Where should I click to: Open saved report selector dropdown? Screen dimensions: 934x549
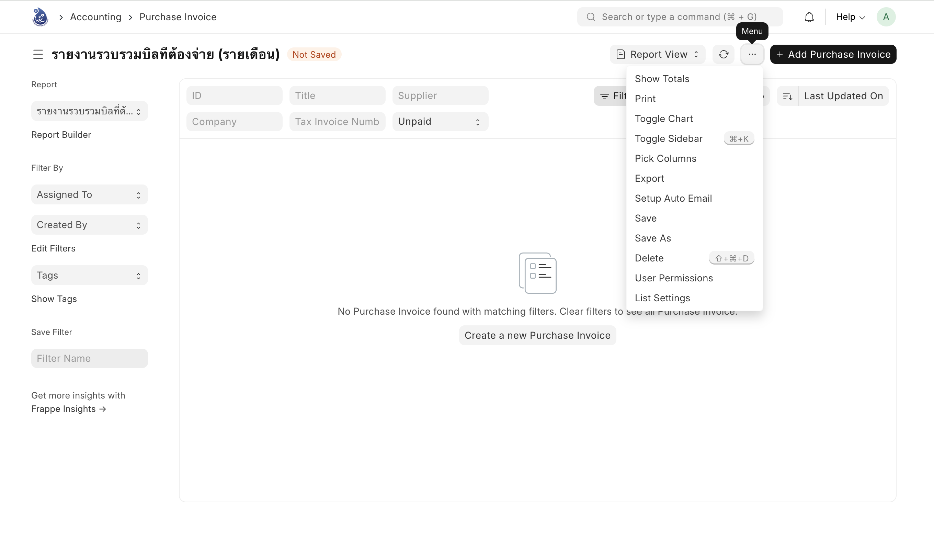[x=89, y=111]
